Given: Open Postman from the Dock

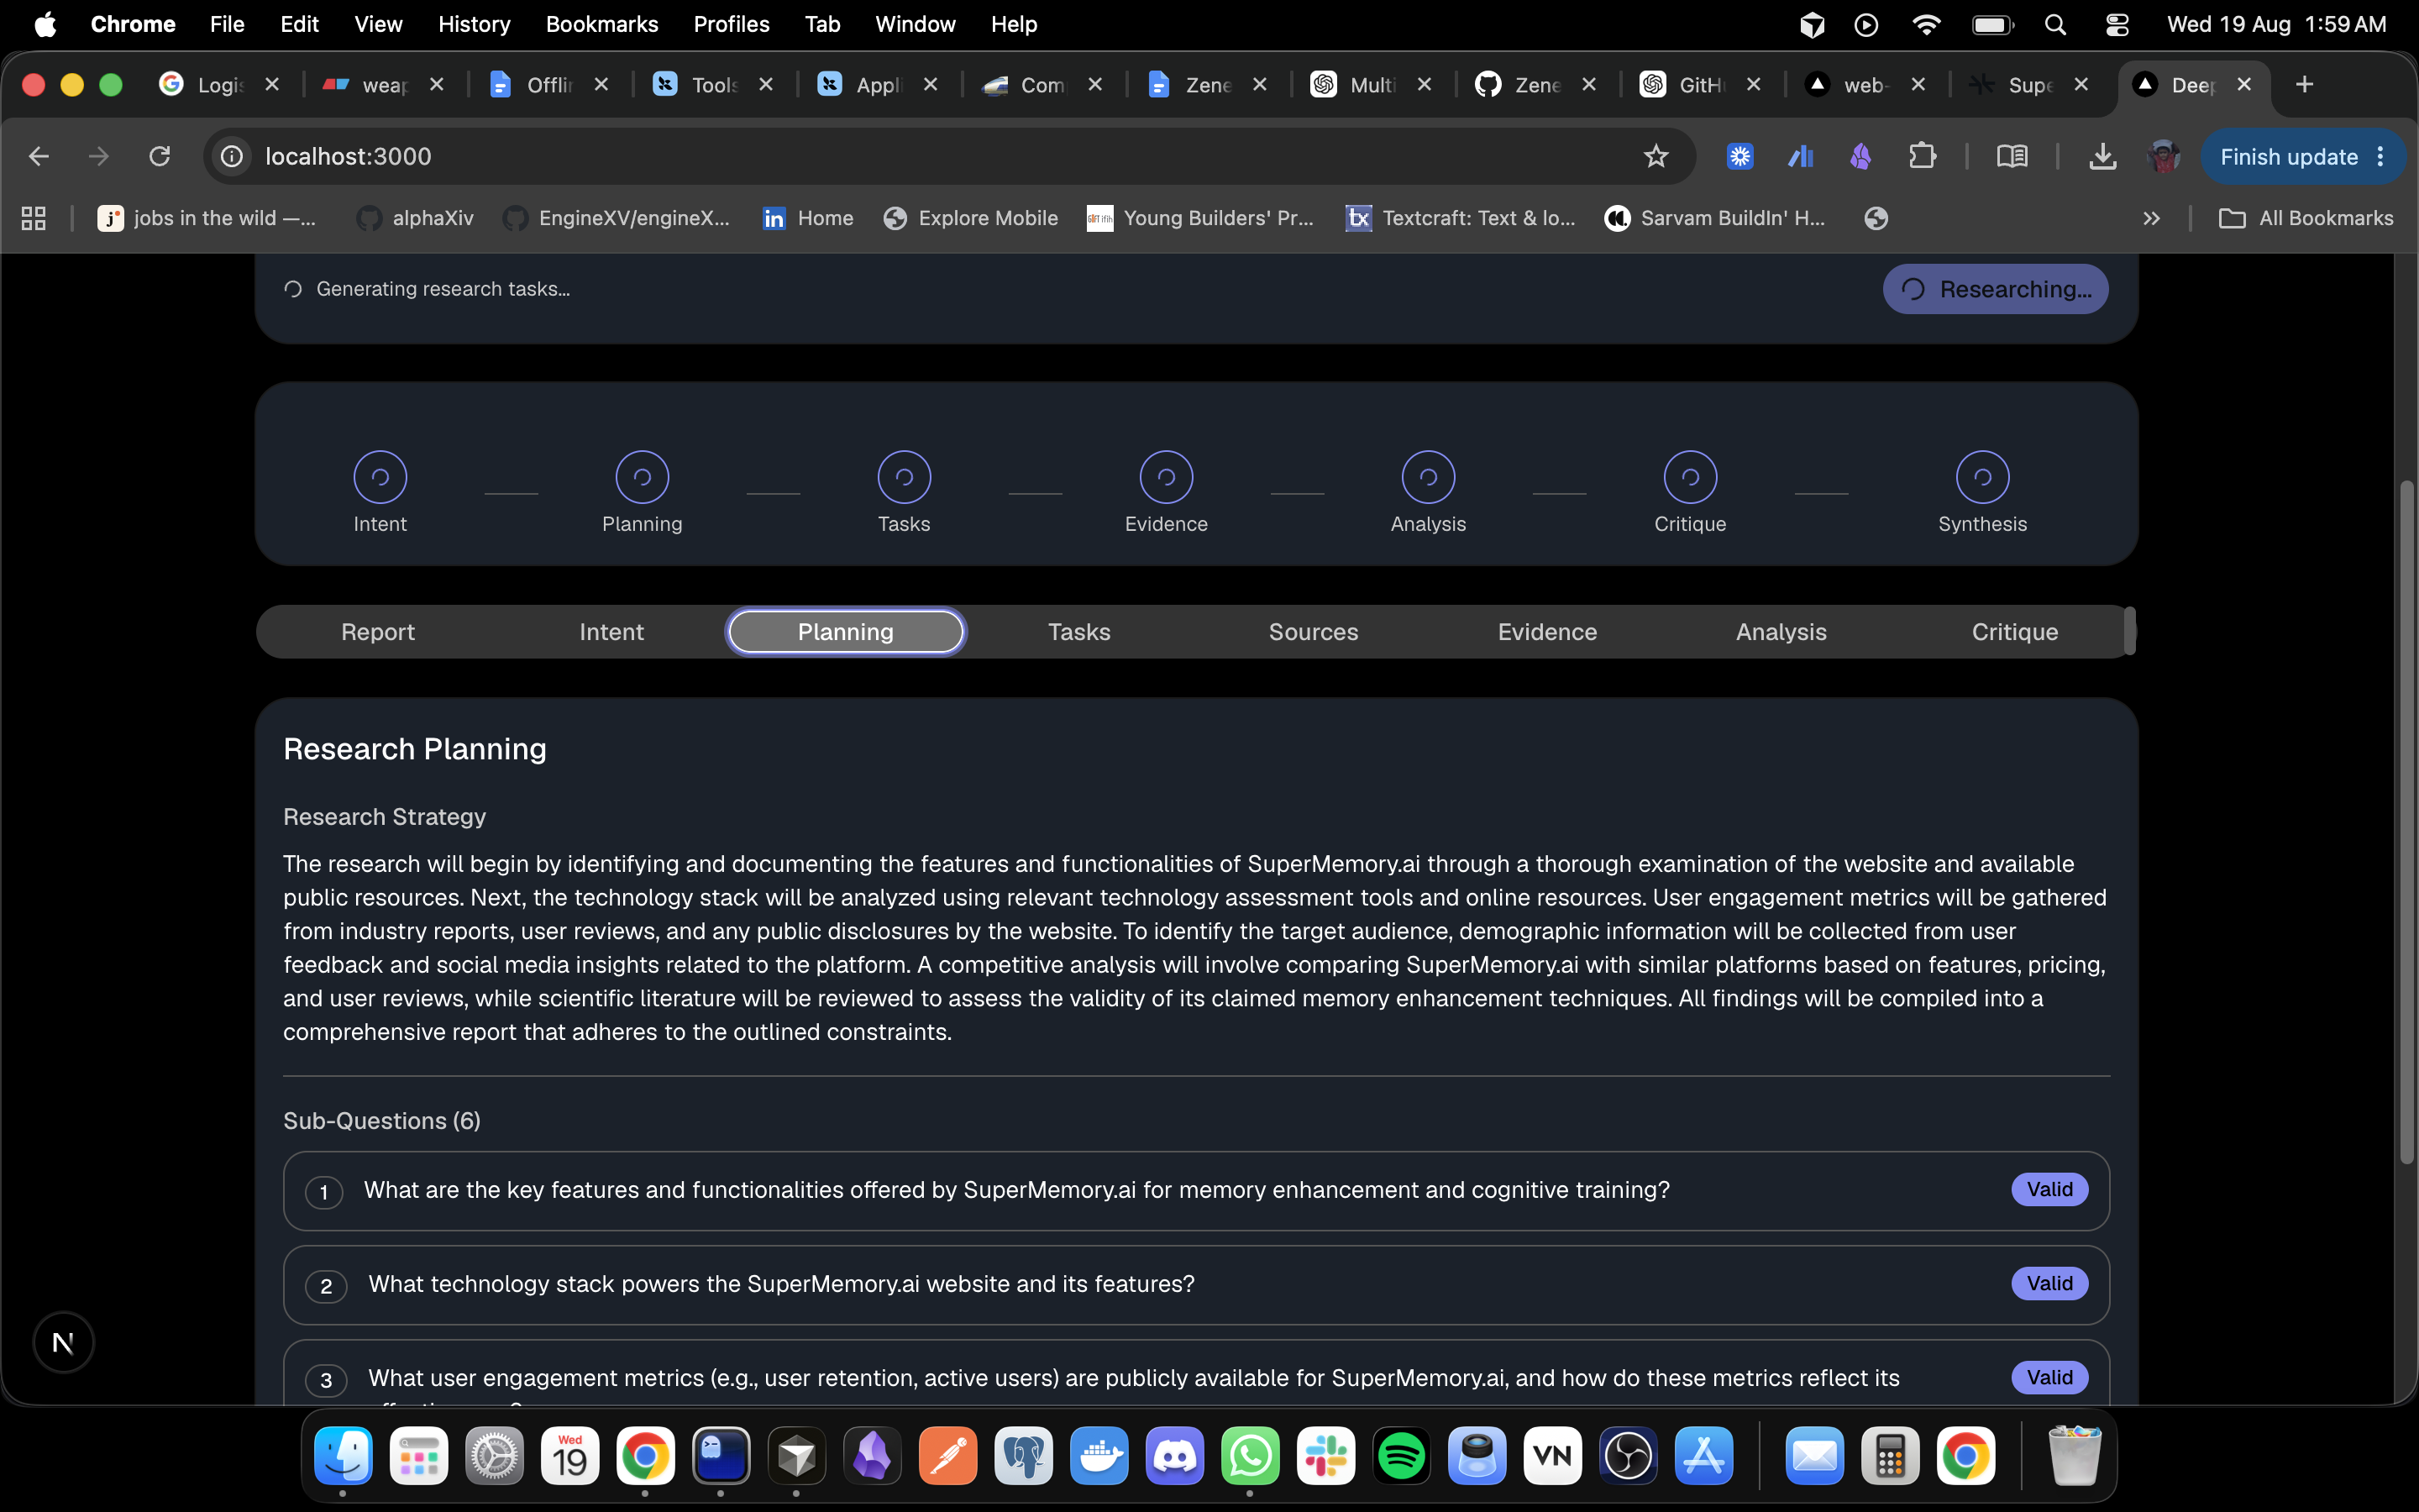Looking at the screenshot, I should 947,1456.
